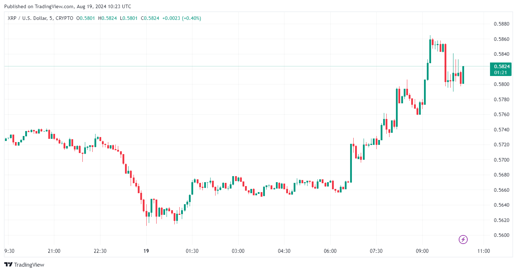The height and width of the screenshot is (272, 517).
Task: Click the 09:00 time axis label
Action: coord(423,251)
